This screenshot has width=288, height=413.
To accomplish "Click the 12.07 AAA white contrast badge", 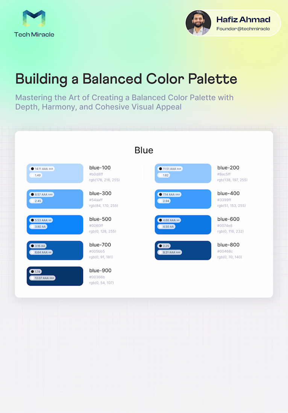I will pyautogui.click(x=42, y=278).
